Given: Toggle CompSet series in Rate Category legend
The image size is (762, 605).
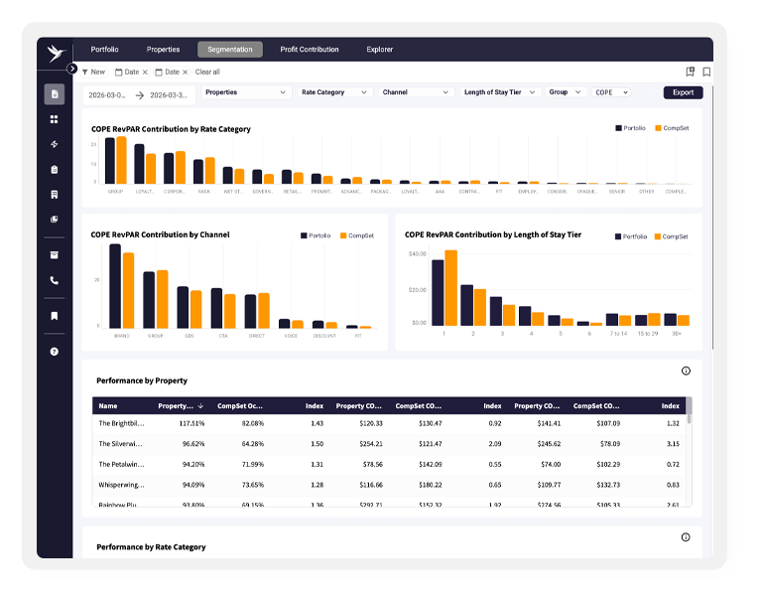Looking at the screenshot, I should coord(672,128).
